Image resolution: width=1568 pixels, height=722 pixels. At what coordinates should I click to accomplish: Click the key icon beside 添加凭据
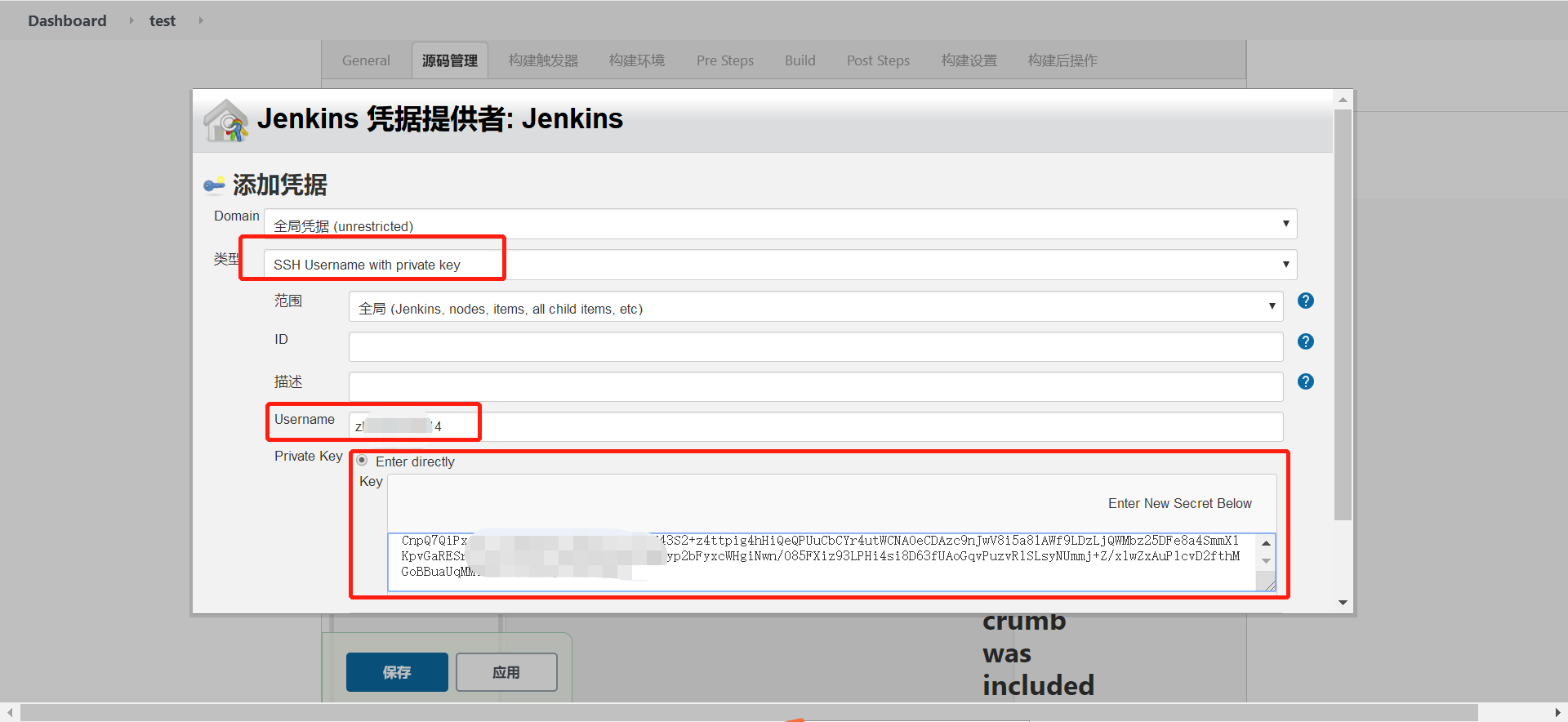coord(214,185)
